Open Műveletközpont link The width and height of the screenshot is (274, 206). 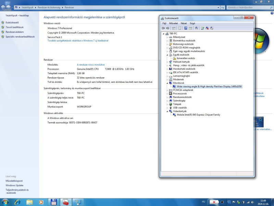14,181
